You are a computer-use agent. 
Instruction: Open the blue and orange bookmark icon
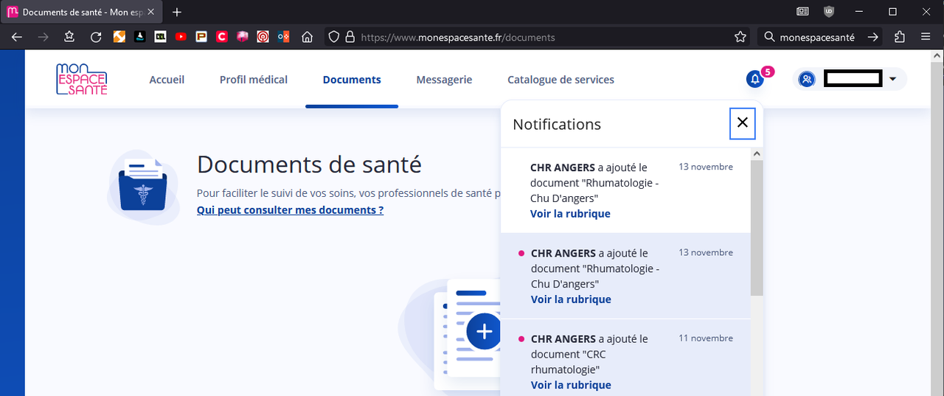(x=283, y=37)
